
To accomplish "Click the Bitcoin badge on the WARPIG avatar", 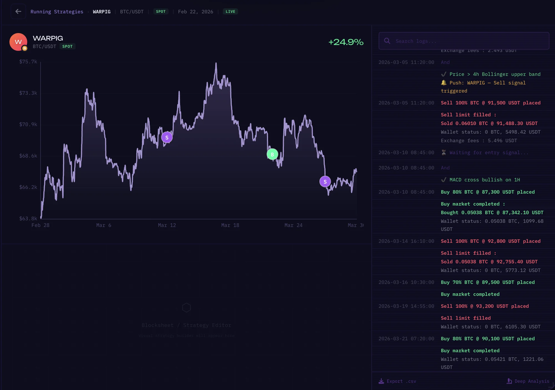I will click(25, 48).
